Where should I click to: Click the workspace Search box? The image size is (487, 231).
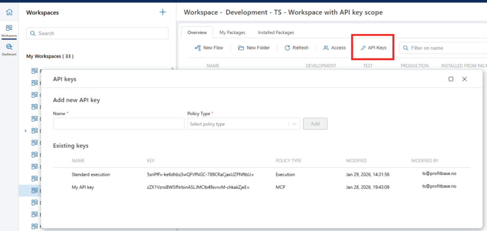(97, 33)
